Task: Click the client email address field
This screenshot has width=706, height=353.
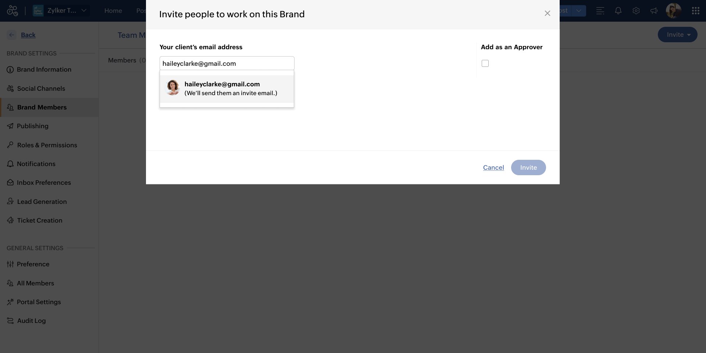Action: [227, 64]
